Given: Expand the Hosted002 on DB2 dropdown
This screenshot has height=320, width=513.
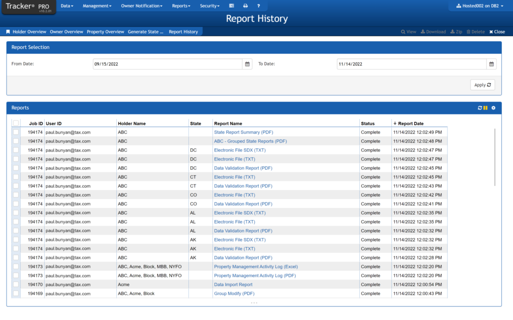Looking at the screenshot, I should click(x=477, y=6).
